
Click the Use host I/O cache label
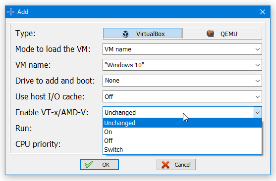(x=50, y=96)
